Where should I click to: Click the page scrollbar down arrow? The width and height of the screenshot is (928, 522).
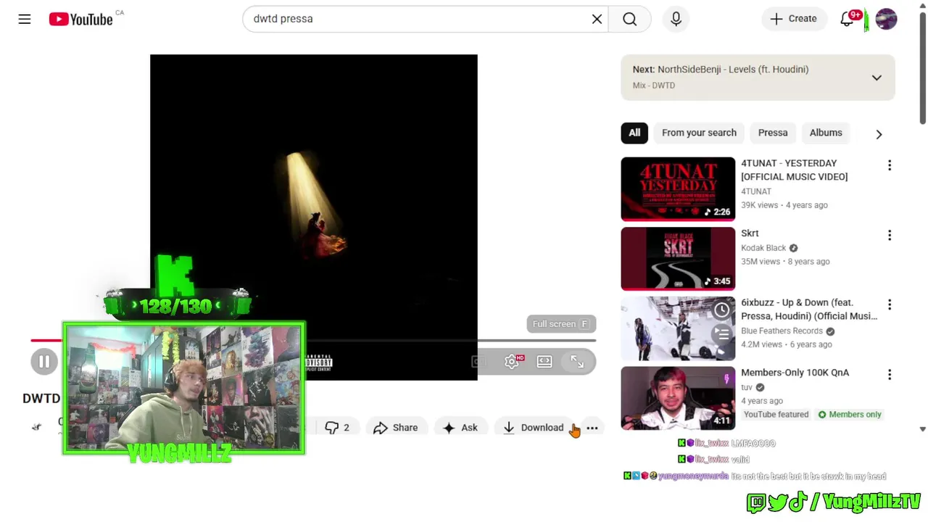tap(922, 429)
